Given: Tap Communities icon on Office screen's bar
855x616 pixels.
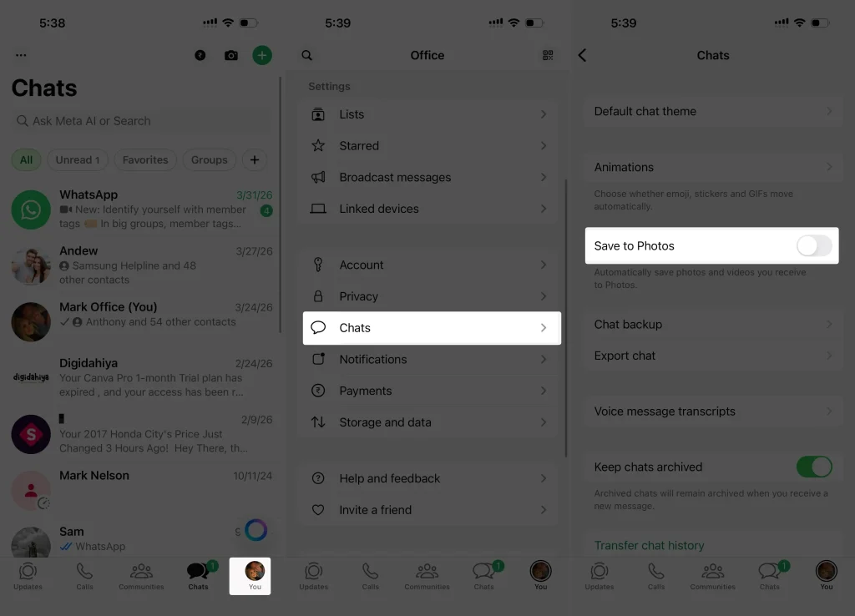Looking at the screenshot, I should (427, 571).
